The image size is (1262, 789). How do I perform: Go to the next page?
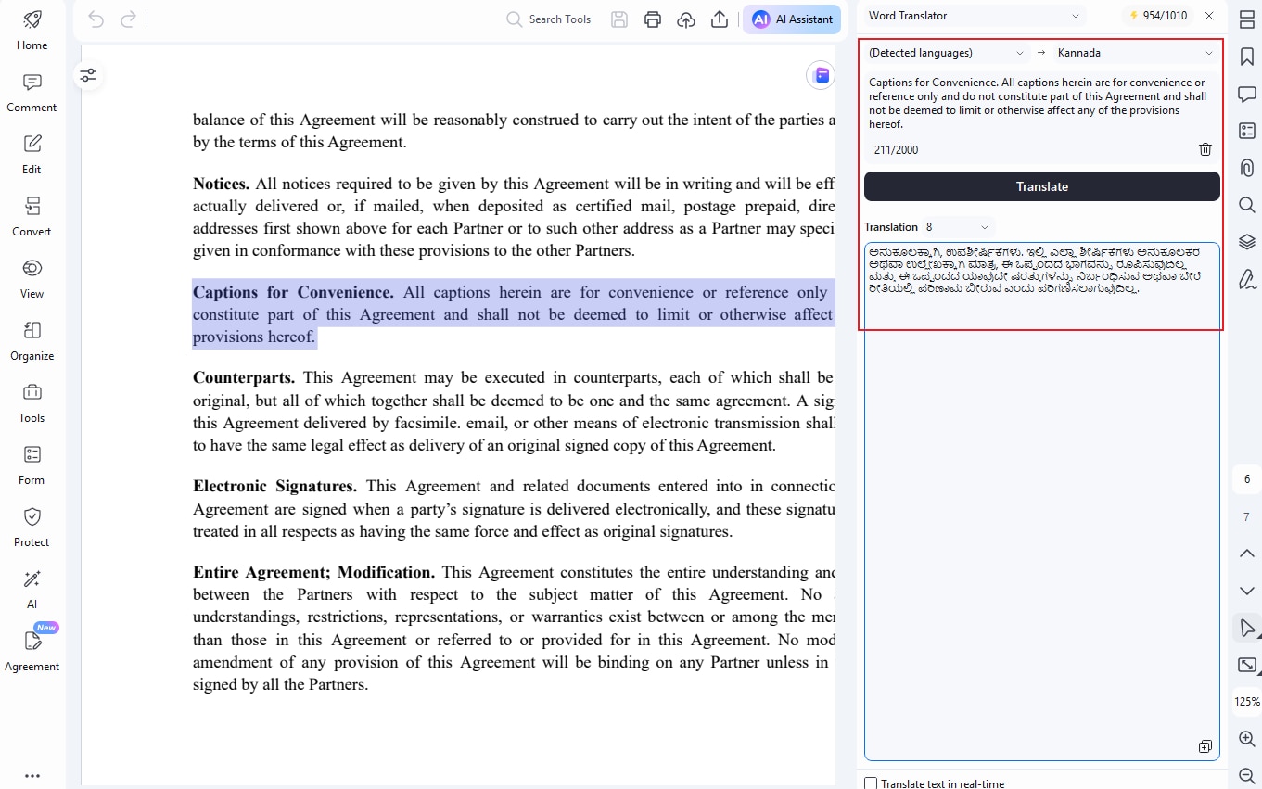[x=1247, y=591]
